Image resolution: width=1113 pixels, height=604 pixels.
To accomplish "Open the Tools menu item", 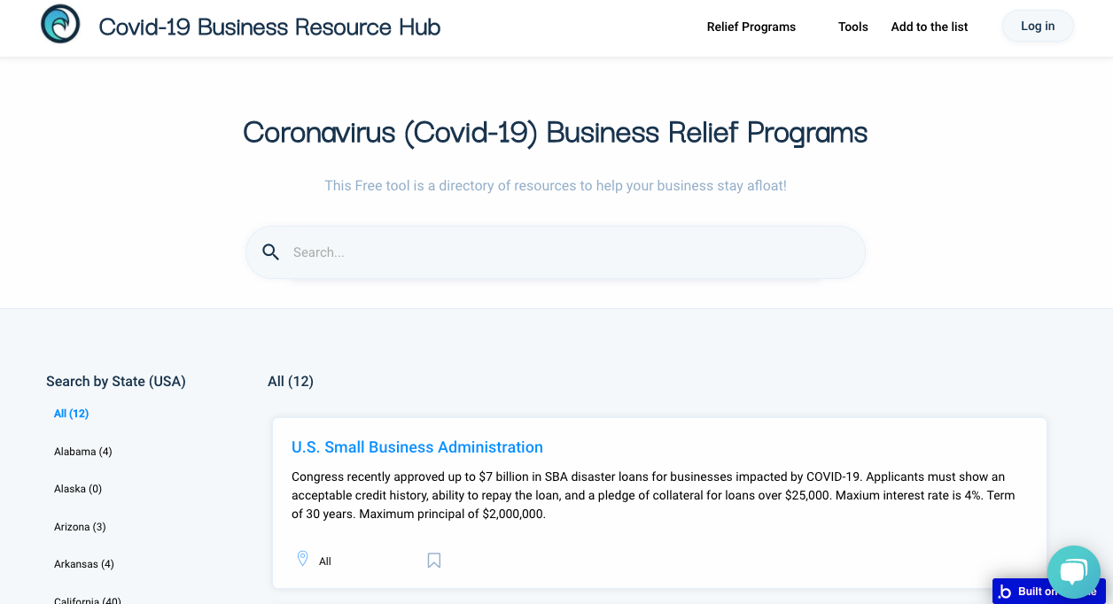I will [852, 27].
